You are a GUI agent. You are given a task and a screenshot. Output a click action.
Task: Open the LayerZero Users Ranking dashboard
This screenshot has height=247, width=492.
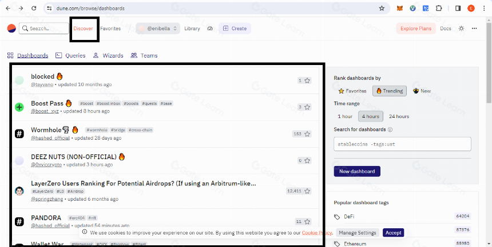(x=144, y=184)
